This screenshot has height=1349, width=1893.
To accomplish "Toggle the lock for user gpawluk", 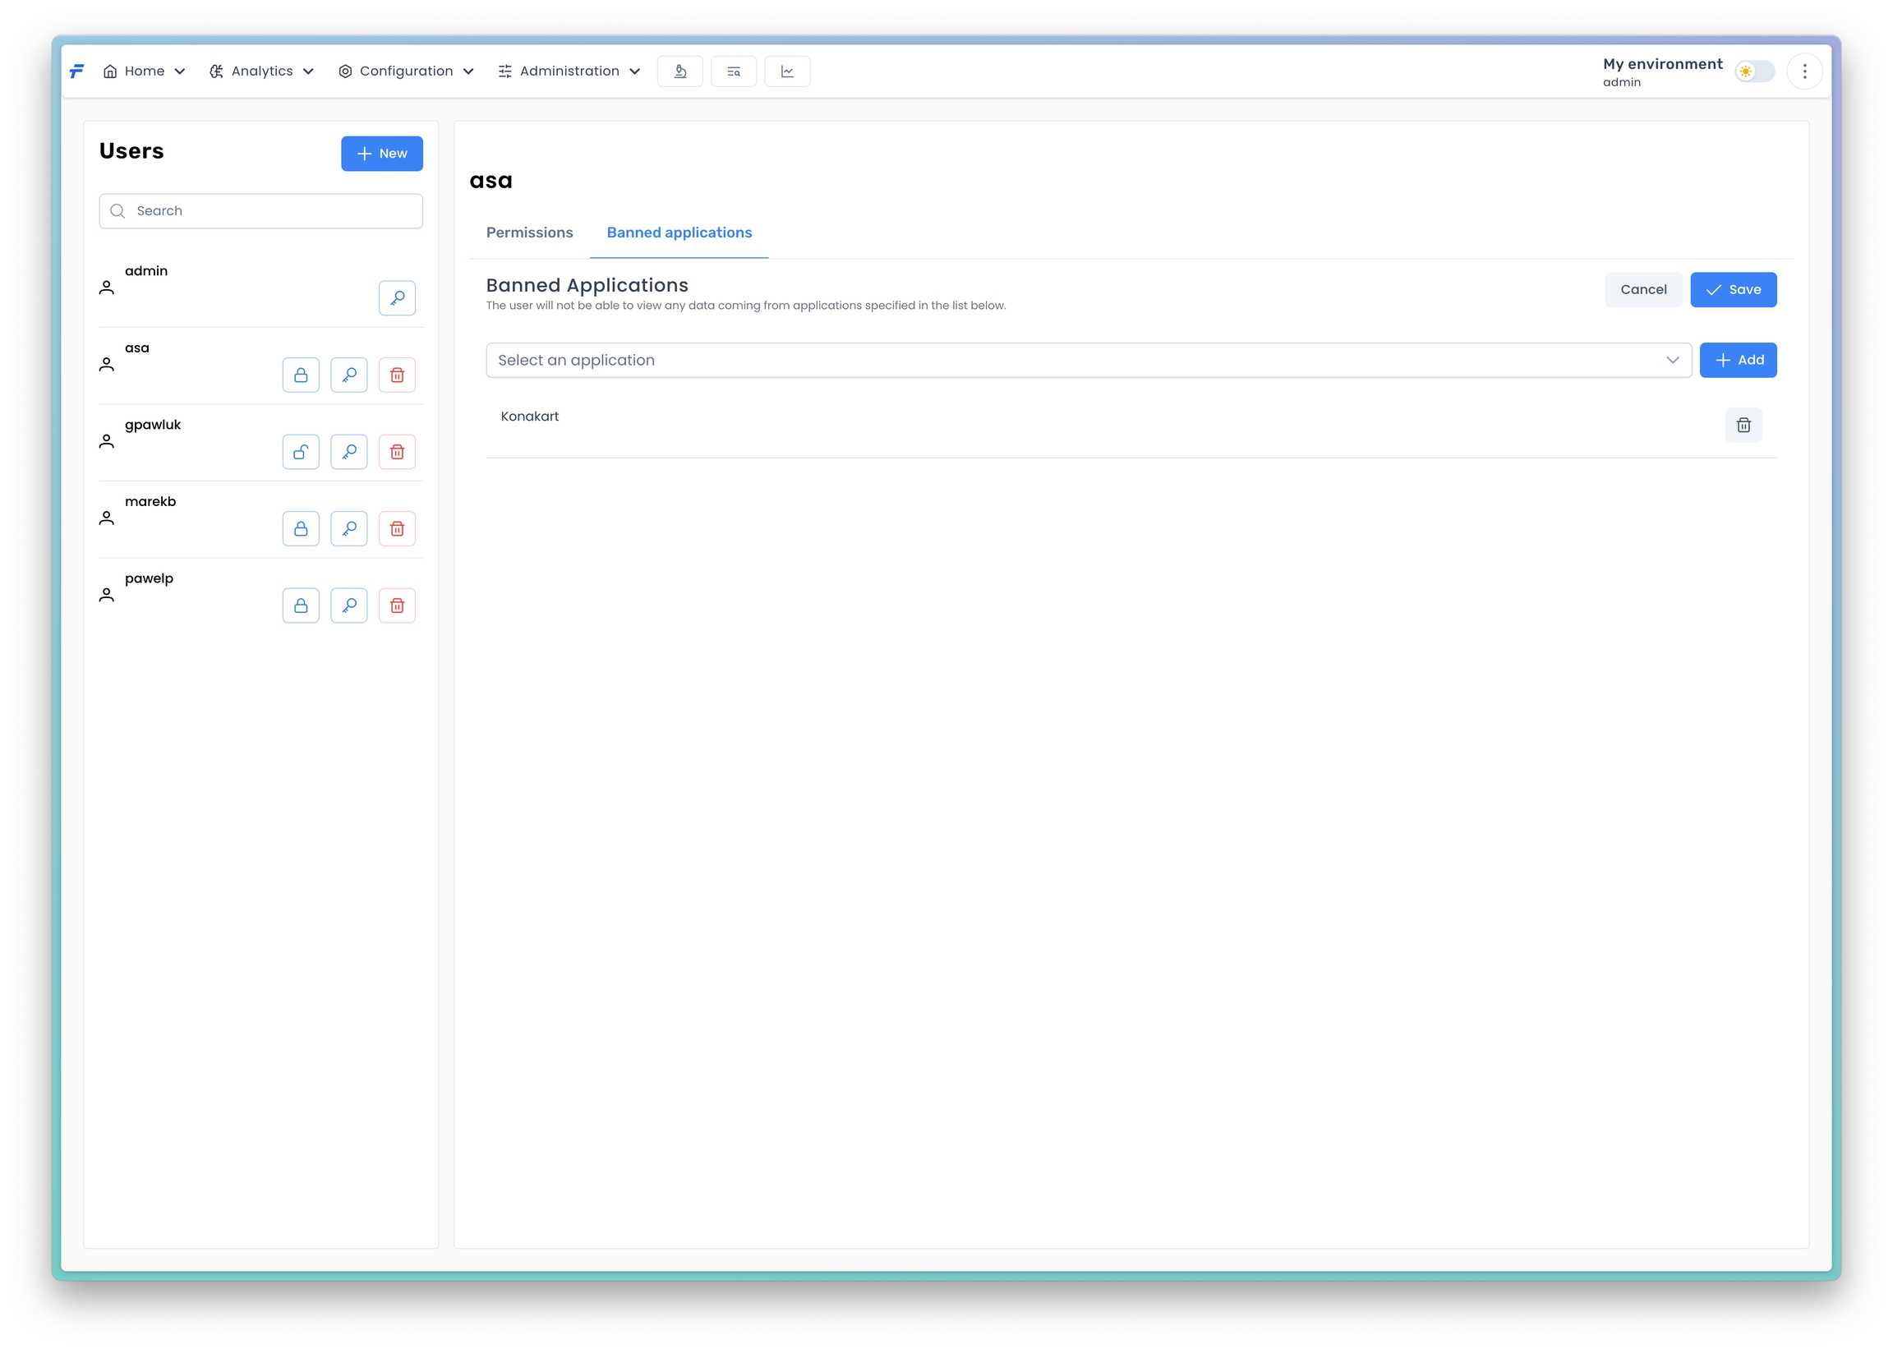I will [x=301, y=452].
